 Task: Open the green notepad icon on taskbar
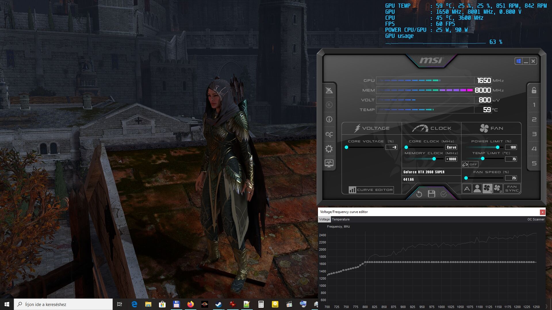[x=247, y=304]
